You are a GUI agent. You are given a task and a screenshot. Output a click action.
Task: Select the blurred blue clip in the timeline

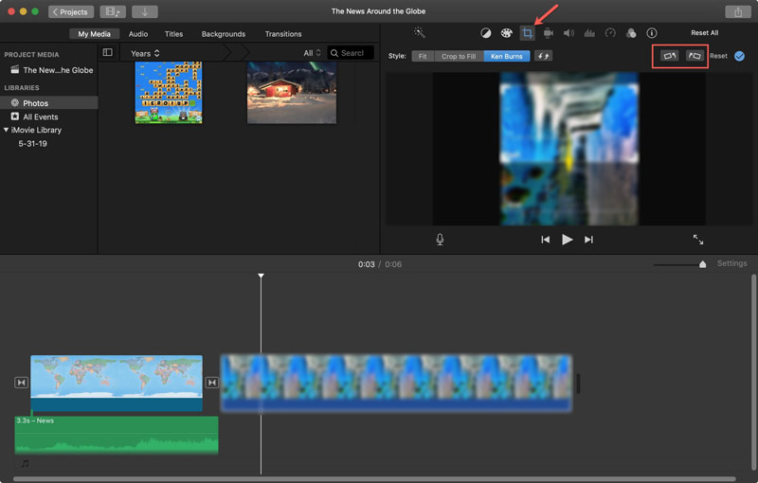[x=396, y=383]
